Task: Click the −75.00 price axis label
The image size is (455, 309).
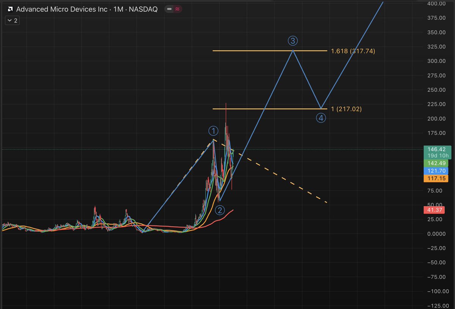Action: click(436, 277)
